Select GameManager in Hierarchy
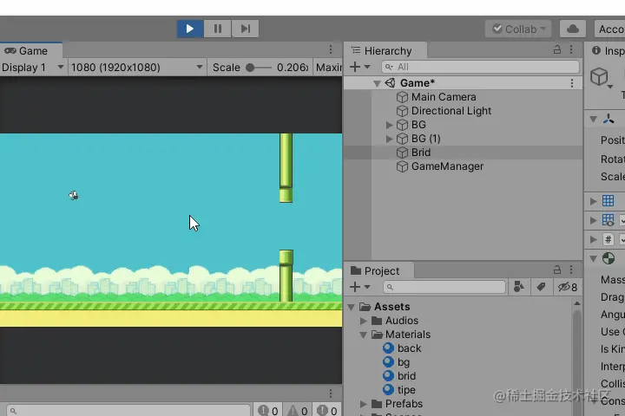 point(447,166)
